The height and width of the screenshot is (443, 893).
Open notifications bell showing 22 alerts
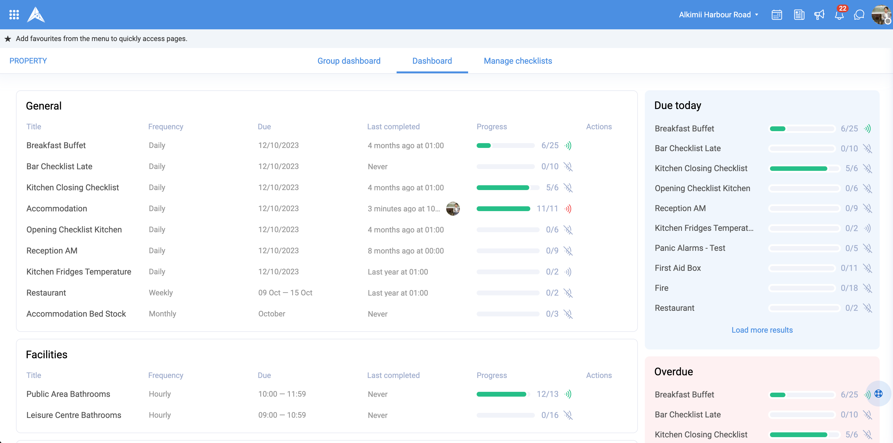click(839, 15)
